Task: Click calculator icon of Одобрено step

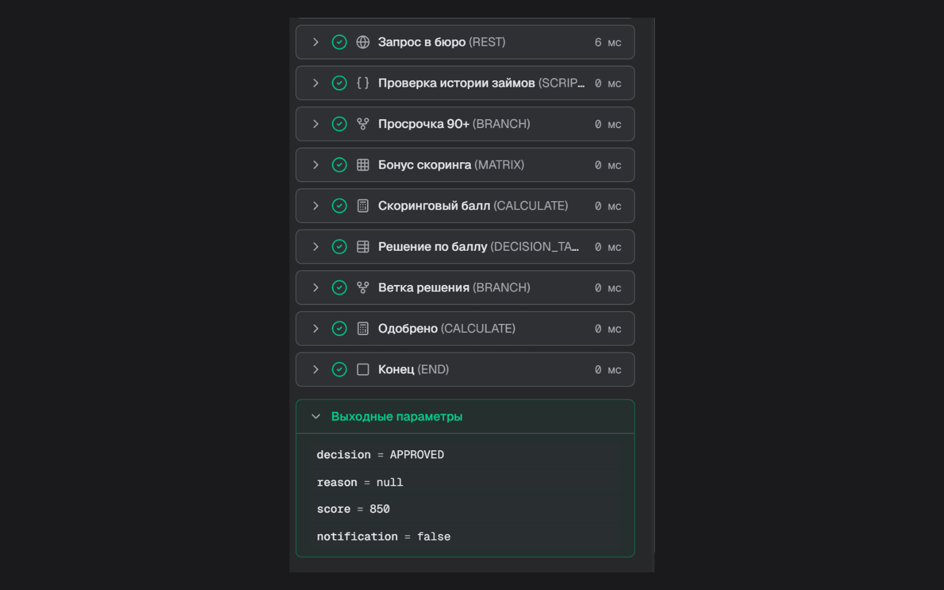Action: pyautogui.click(x=363, y=329)
